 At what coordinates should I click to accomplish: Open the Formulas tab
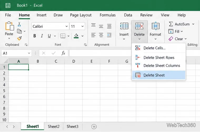coord(108,15)
